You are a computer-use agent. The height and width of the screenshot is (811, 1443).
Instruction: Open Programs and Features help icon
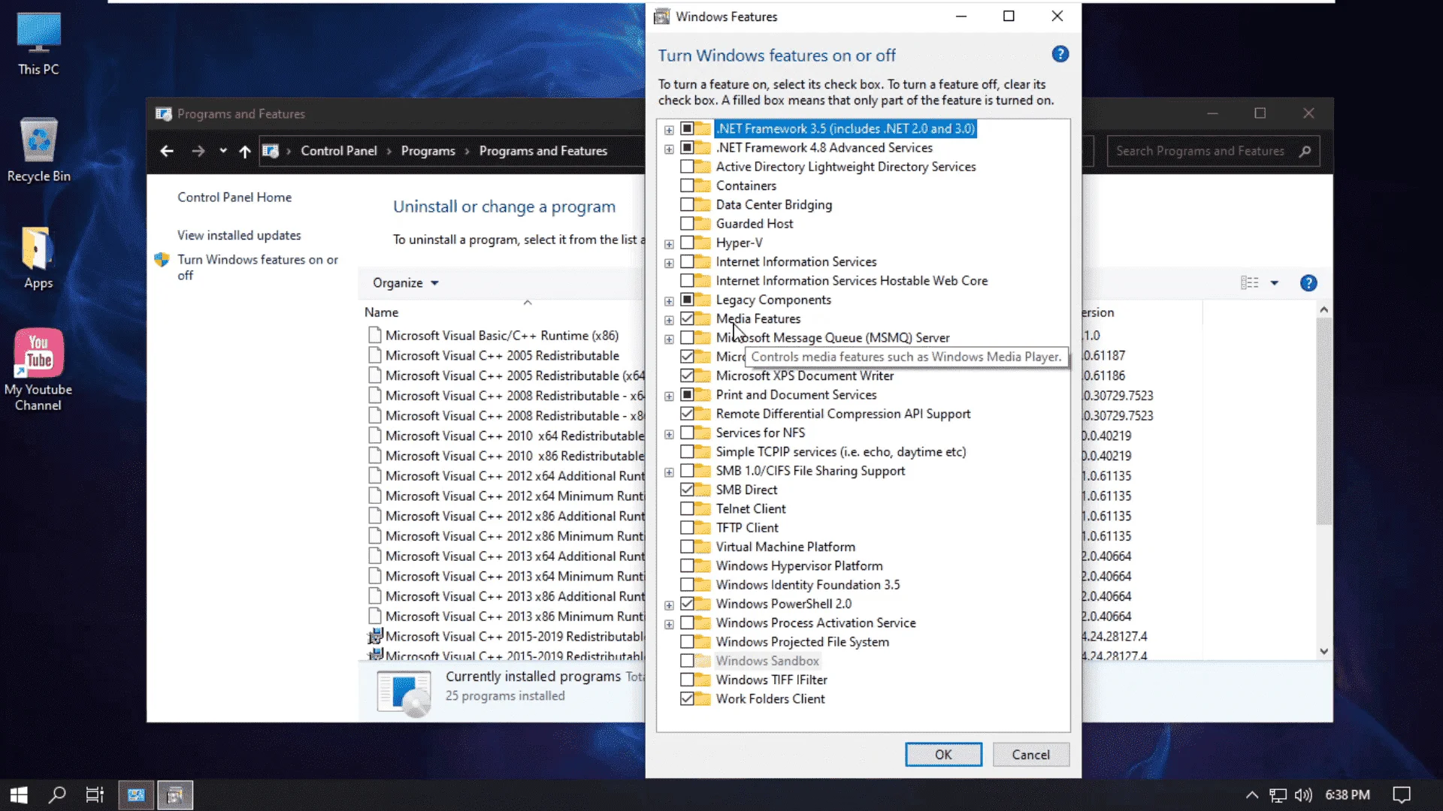pos(1308,283)
